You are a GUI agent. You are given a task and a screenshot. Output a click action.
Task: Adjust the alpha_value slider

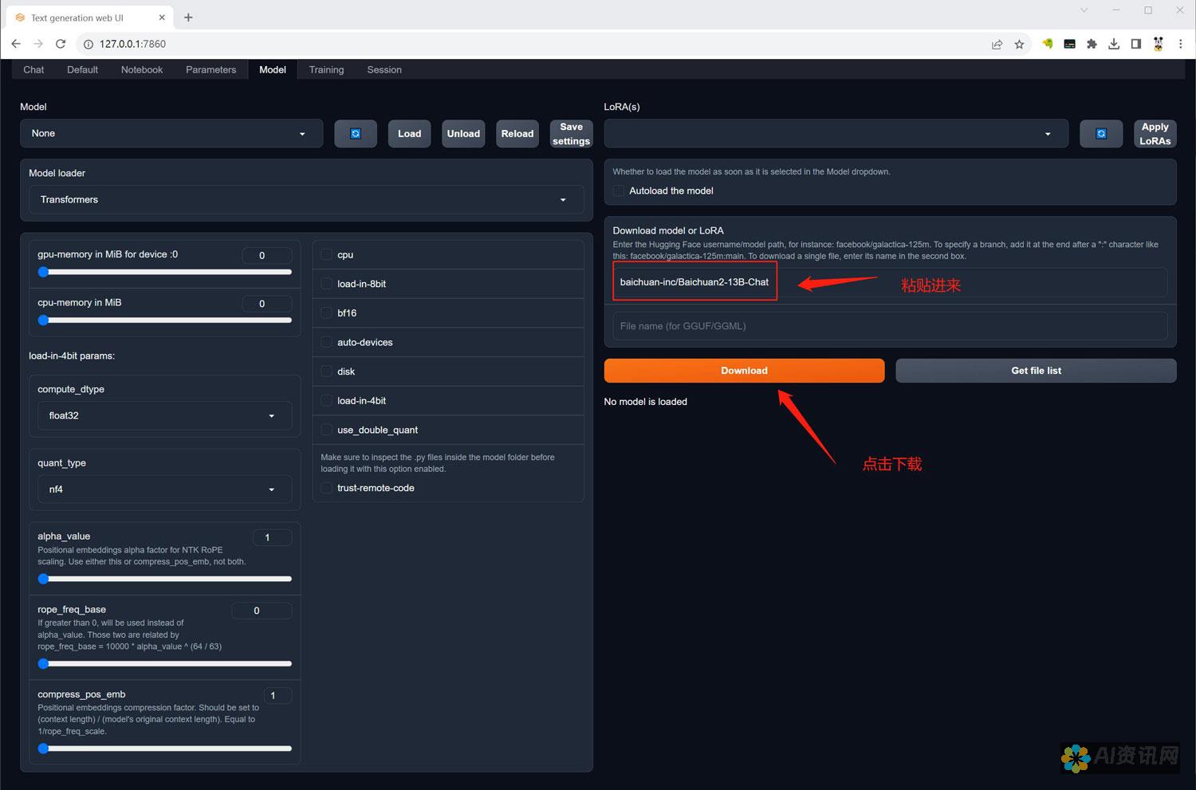pyautogui.click(x=164, y=579)
